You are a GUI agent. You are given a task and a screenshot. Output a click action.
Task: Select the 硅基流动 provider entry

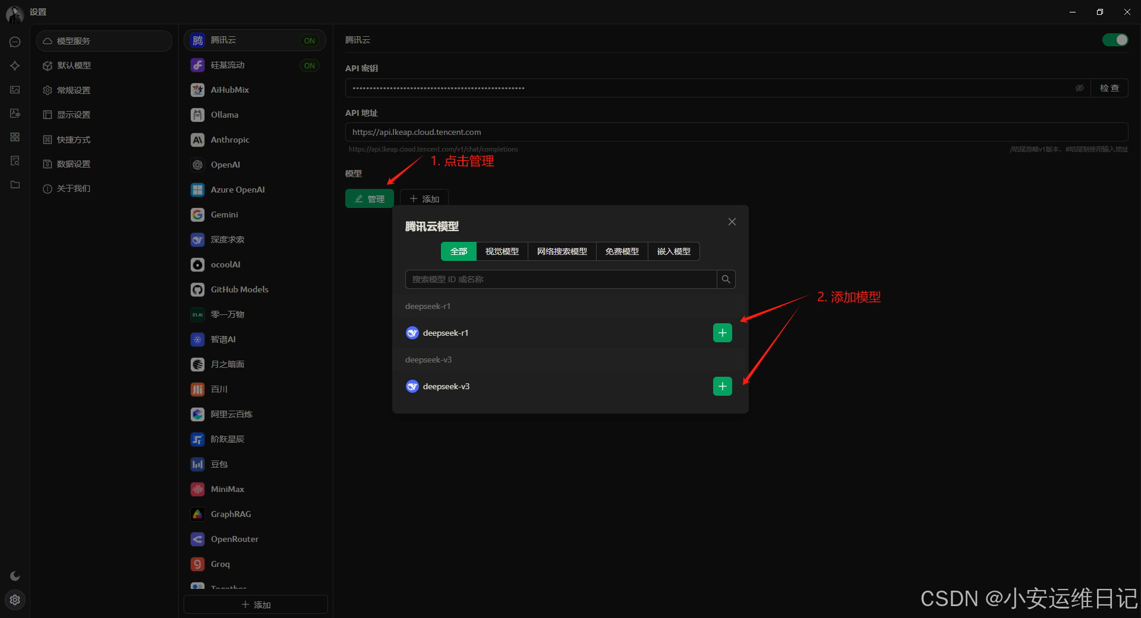254,65
